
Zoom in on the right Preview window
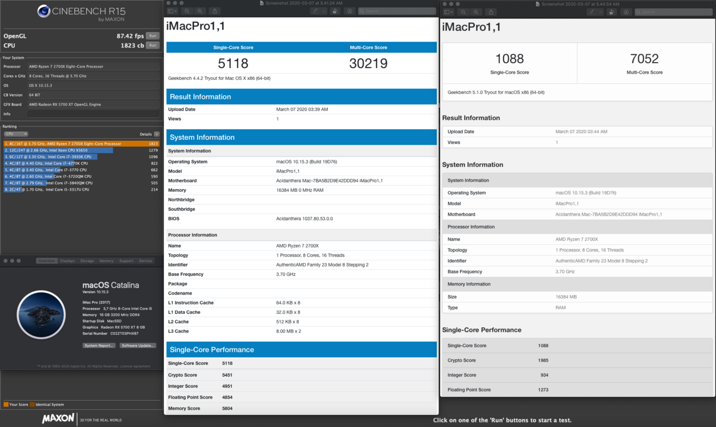click(x=475, y=12)
